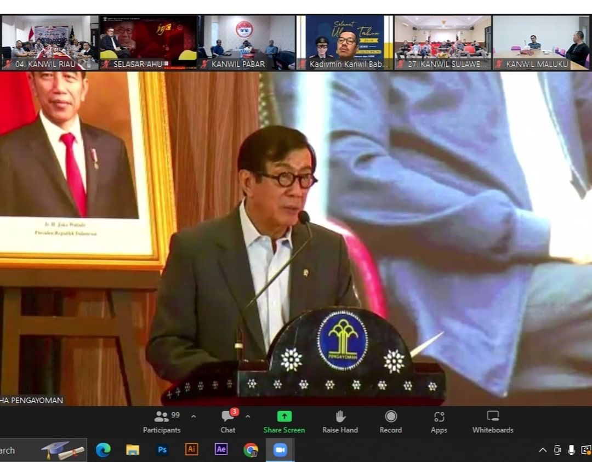Expand the arrow next to Chat

pos(248,417)
